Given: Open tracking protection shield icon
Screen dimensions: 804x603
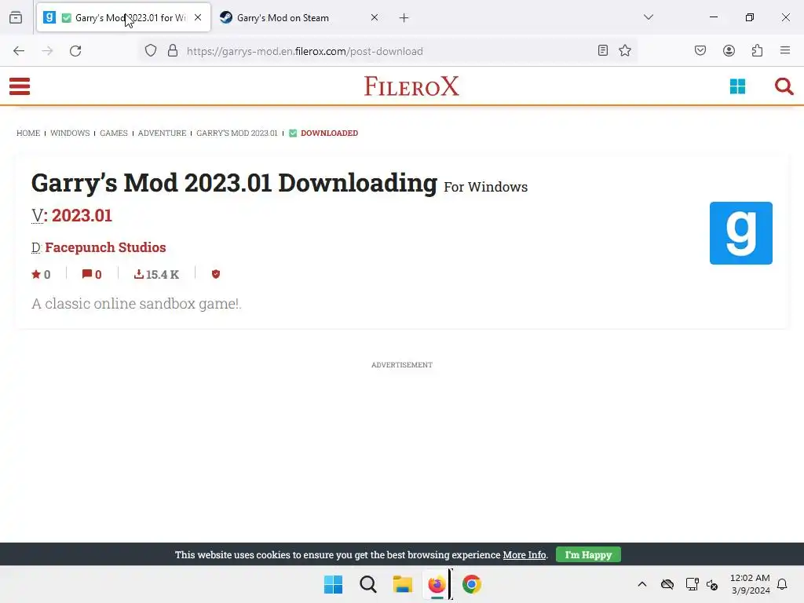Looking at the screenshot, I should point(150,51).
